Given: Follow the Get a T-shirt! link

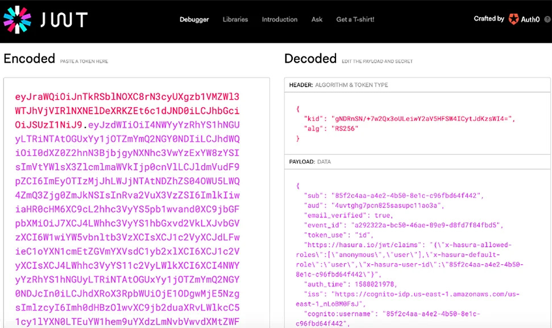Looking at the screenshot, I should click(355, 19).
